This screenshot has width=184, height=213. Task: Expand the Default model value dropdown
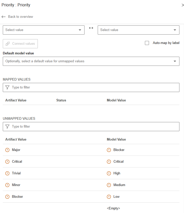coord(91,61)
